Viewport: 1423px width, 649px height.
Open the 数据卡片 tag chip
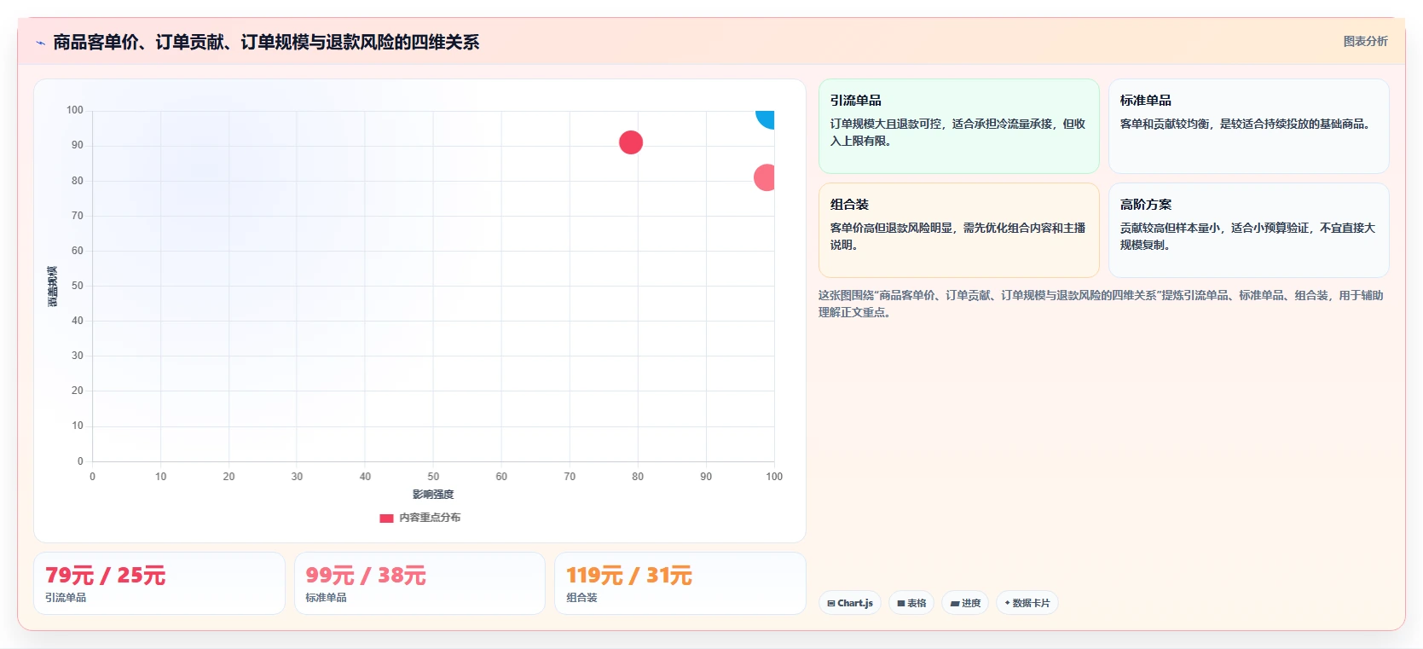coord(1027,603)
